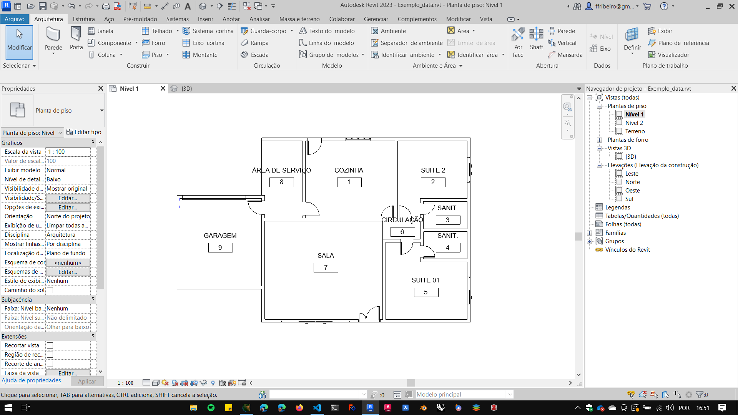Click the Mansarda dormer tool
The width and height of the screenshot is (738, 415).
click(x=565, y=55)
